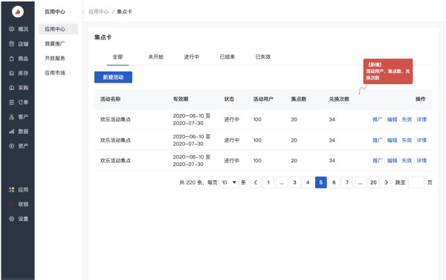Open 店铺 shop icon in sidebar
Screen dimensions: 446x280
pyautogui.click(x=12, y=44)
